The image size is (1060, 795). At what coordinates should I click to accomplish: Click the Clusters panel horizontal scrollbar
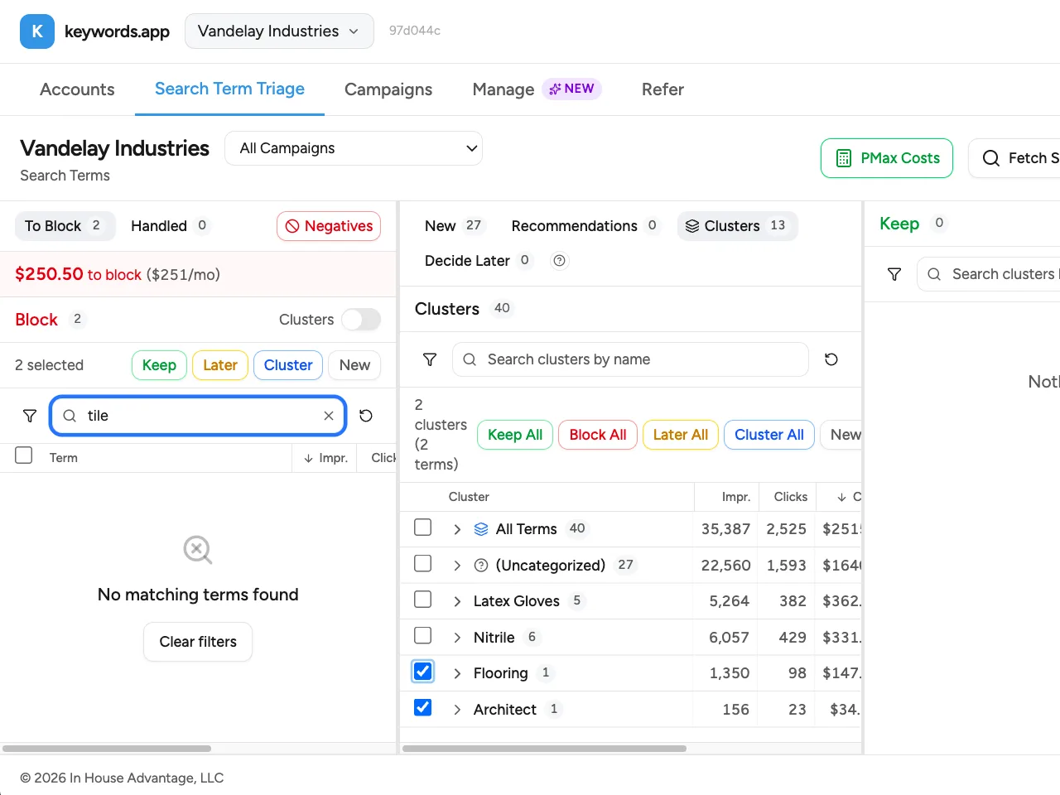click(545, 749)
